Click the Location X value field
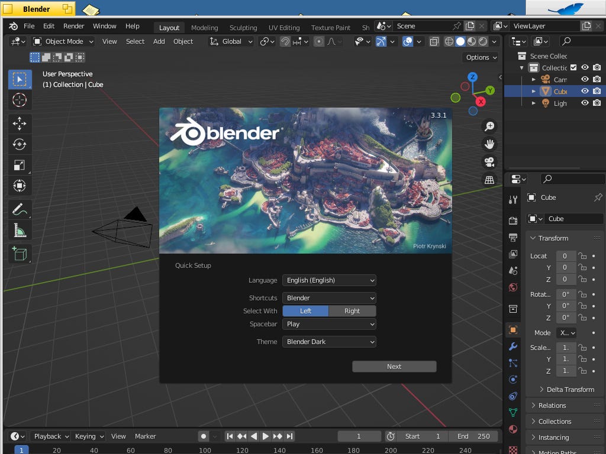The image size is (606, 454). pyautogui.click(x=565, y=256)
